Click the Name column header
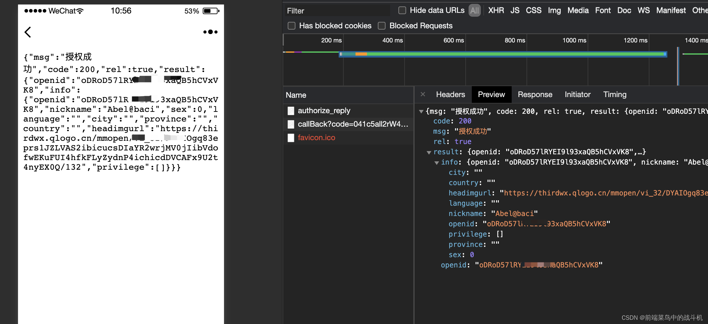The width and height of the screenshot is (708, 324). click(x=348, y=95)
